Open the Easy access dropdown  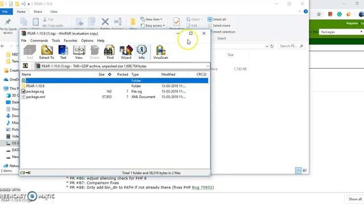click(153, 25)
